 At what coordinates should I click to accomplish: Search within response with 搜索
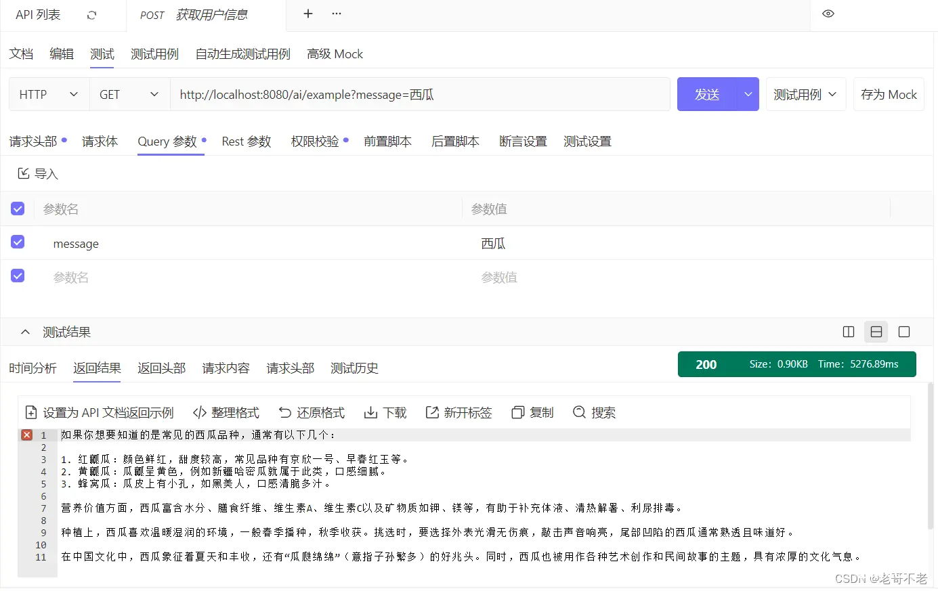[x=594, y=413]
